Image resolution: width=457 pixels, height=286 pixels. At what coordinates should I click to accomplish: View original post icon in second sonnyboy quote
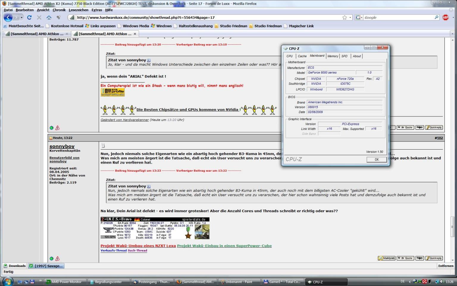click(149, 186)
